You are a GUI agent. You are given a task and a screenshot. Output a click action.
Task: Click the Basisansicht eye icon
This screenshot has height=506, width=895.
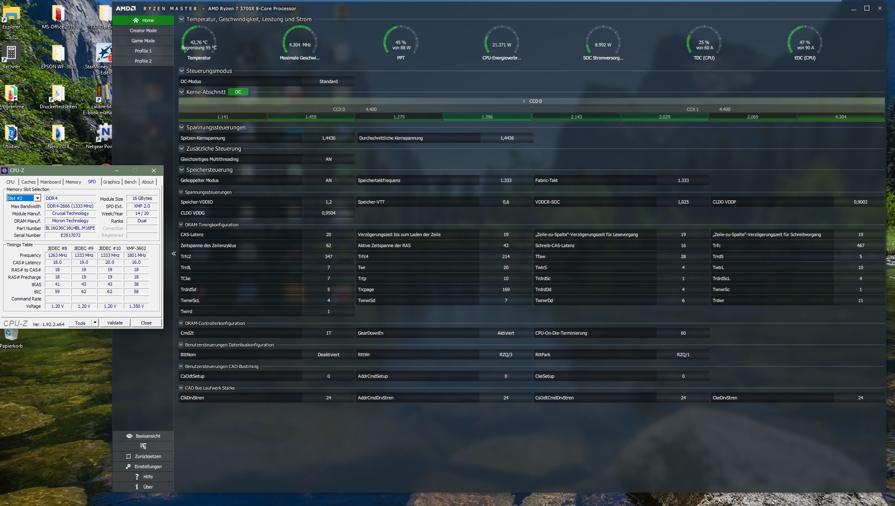tap(129, 436)
